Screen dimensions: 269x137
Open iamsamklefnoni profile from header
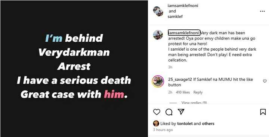pyautogui.click(x=183, y=6)
